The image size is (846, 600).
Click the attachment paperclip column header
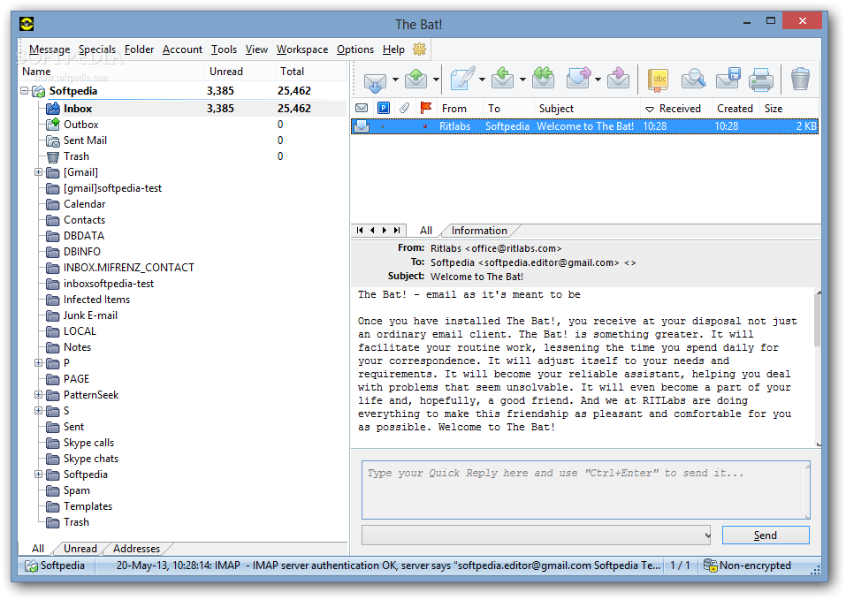point(405,108)
